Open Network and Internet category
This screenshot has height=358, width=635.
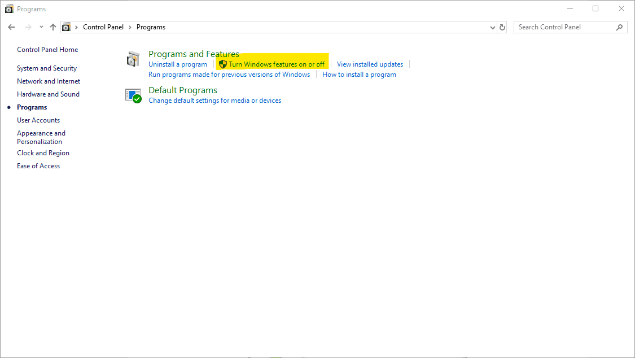[49, 81]
